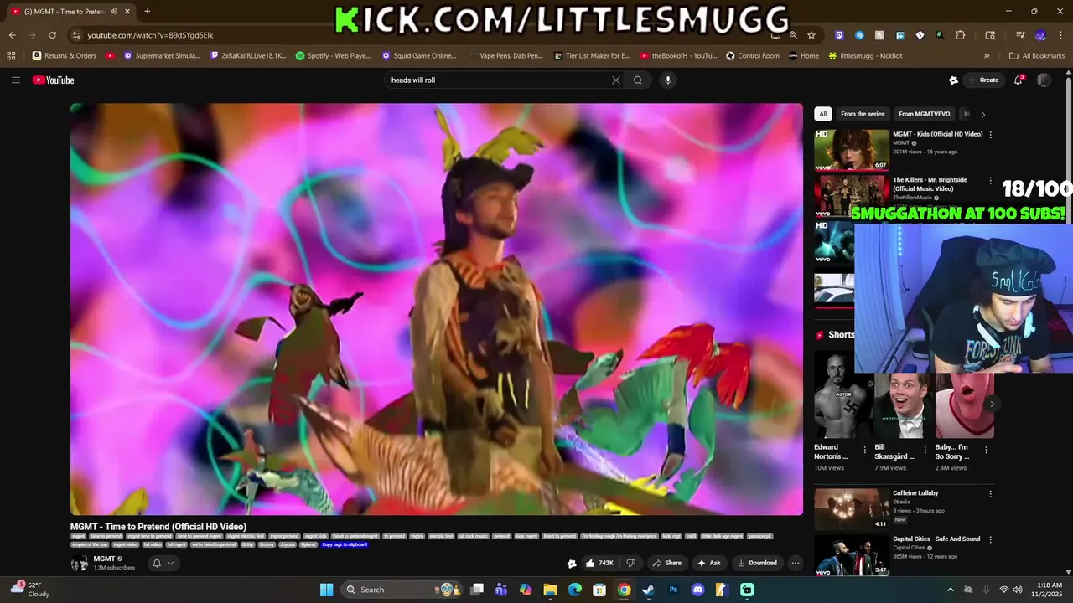Open the Chrome extensions puzzle icon
Screen dimensions: 1073x603
click(961, 35)
